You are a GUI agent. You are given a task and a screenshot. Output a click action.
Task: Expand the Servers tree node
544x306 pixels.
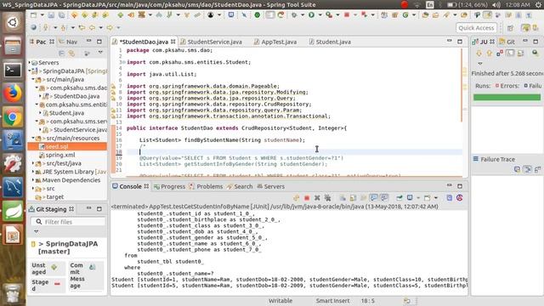[x=30, y=62]
